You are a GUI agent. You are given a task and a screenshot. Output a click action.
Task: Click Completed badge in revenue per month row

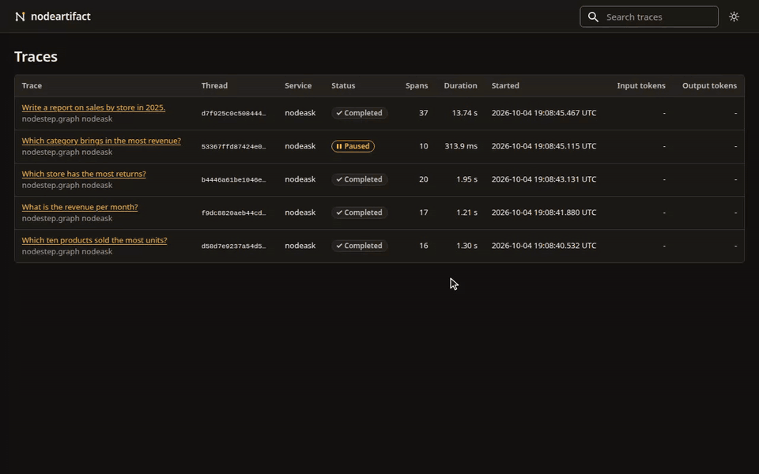pyautogui.click(x=359, y=213)
